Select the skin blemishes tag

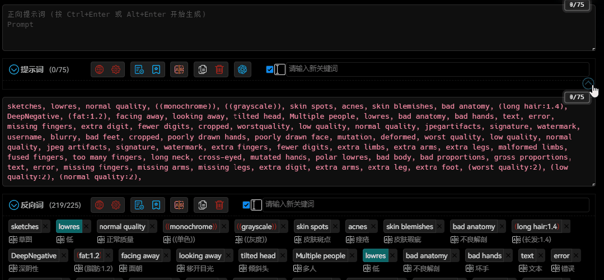(410, 226)
